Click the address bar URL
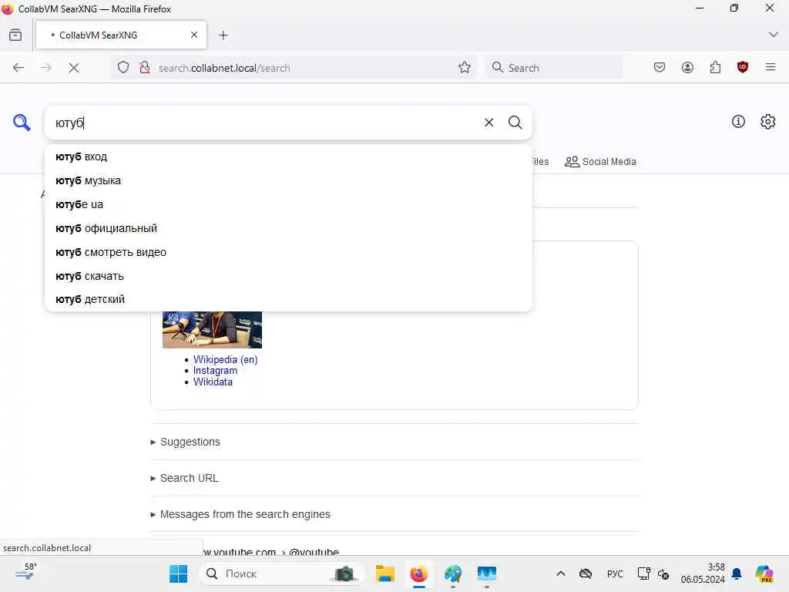 tap(224, 68)
